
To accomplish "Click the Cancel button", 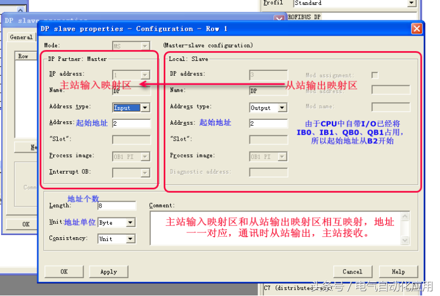I will 352,271.
